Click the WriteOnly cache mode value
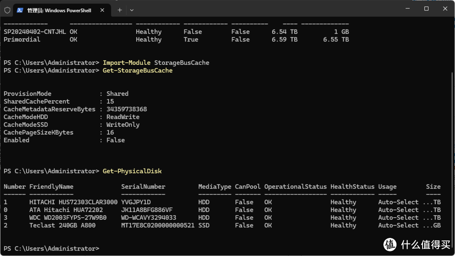455x256 pixels. click(123, 125)
